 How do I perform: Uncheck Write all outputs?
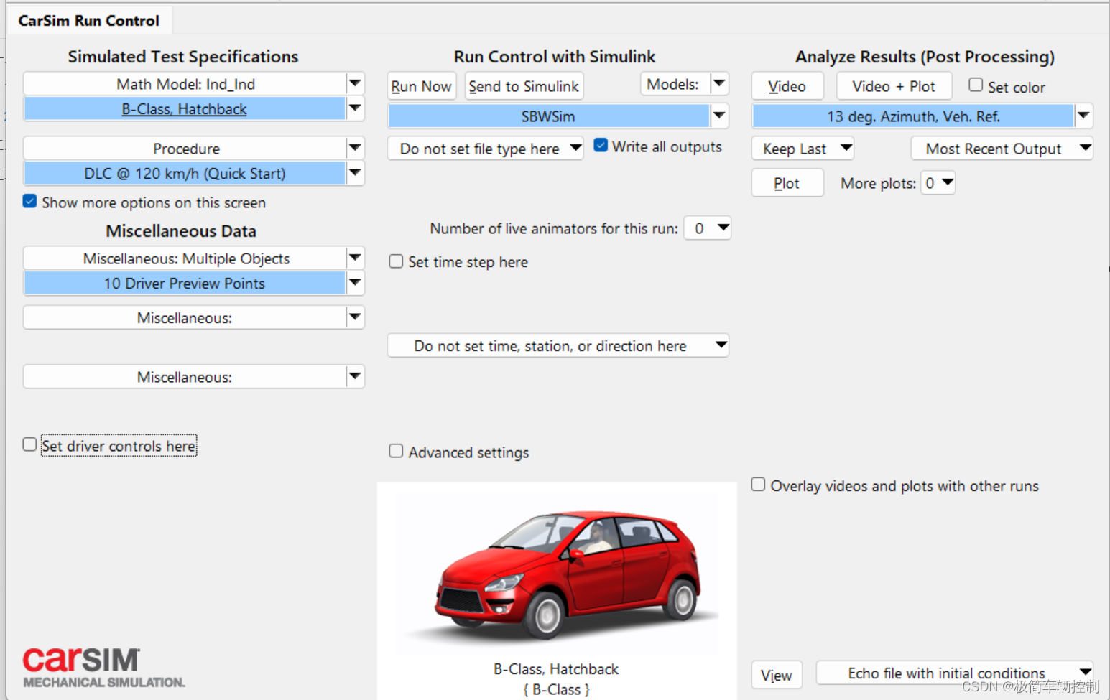[x=601, y=146]
